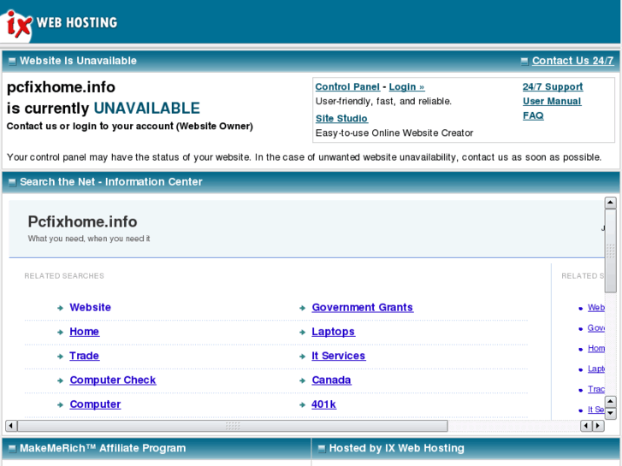The image size is (622, 466).
Task: Click the sidebar Gov link
Action: point(595,328)
